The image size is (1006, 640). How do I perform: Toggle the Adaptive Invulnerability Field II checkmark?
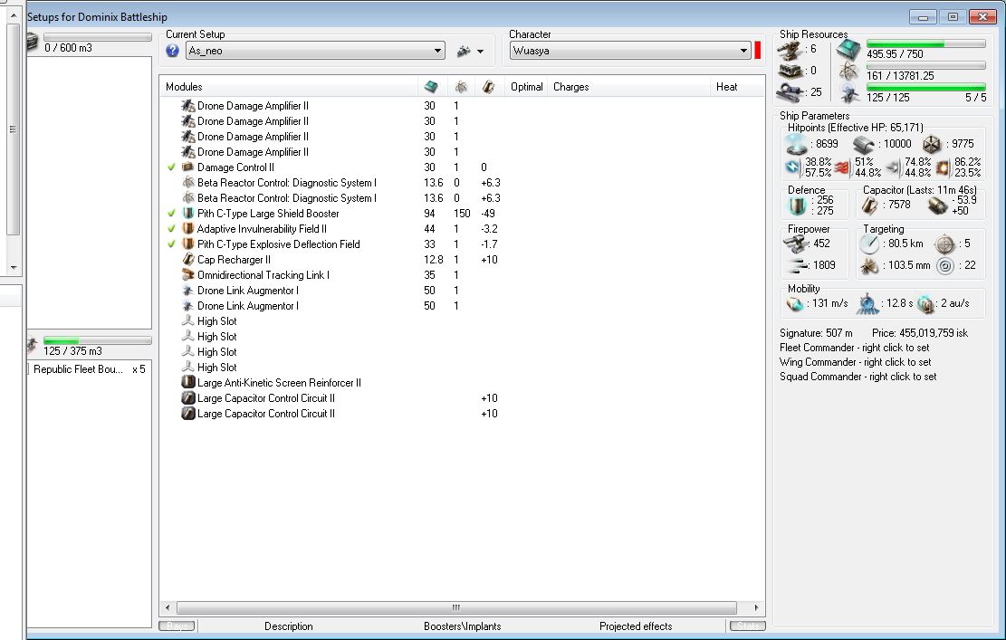pyautogui.click(x=171, y=229)
